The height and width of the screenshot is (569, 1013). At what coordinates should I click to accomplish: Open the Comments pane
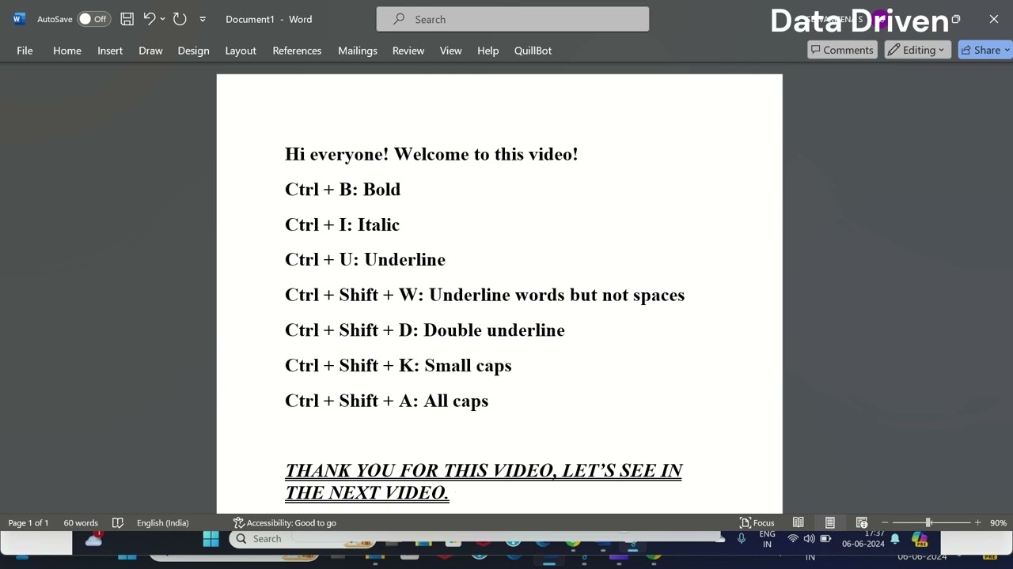[842, 50]
